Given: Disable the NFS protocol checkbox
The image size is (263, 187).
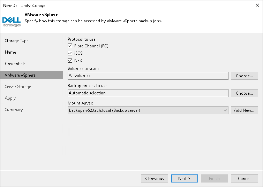Looking at the screenshot, I should point(70,61).
